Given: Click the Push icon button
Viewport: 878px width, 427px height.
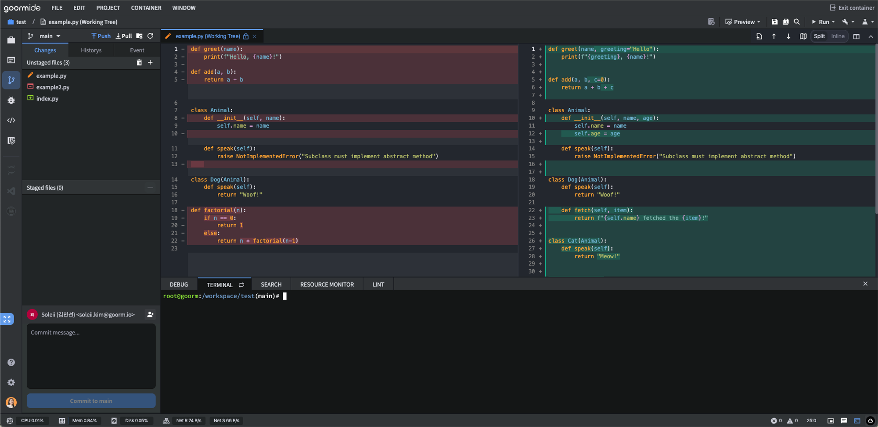Looking at the screenshot, I should pos(101,36).
